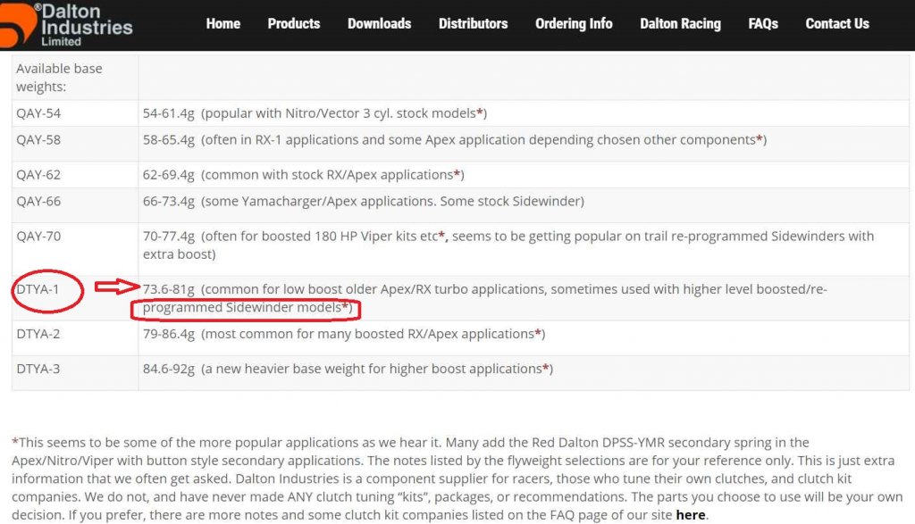Open the Dalton Racing section
Viewport: 915px width, 524px height.
[680, 24]
